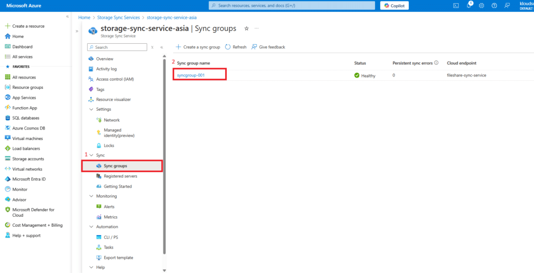Open the notifications bell icon
The width and height of the screenshot is (534, 273).
468,6
